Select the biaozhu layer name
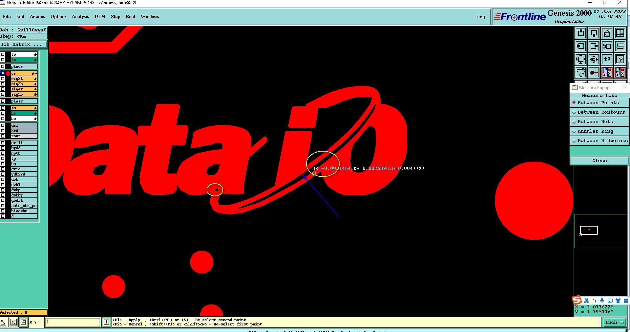 pyautogui.click(x=24, y=211)
